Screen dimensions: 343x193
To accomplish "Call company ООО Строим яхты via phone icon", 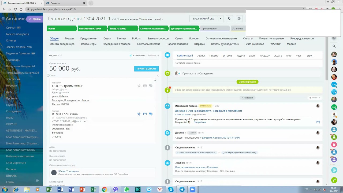I will click(139, 86).
